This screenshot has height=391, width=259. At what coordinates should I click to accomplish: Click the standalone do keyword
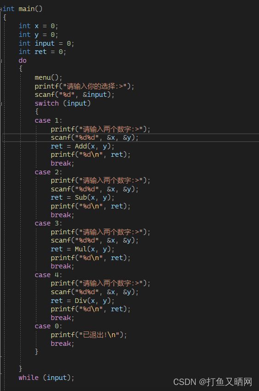pyautogui.click(x=23, y=60)
